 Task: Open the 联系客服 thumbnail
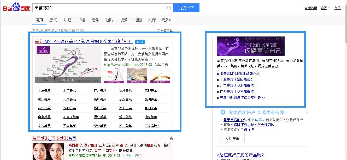coord(160,76)
